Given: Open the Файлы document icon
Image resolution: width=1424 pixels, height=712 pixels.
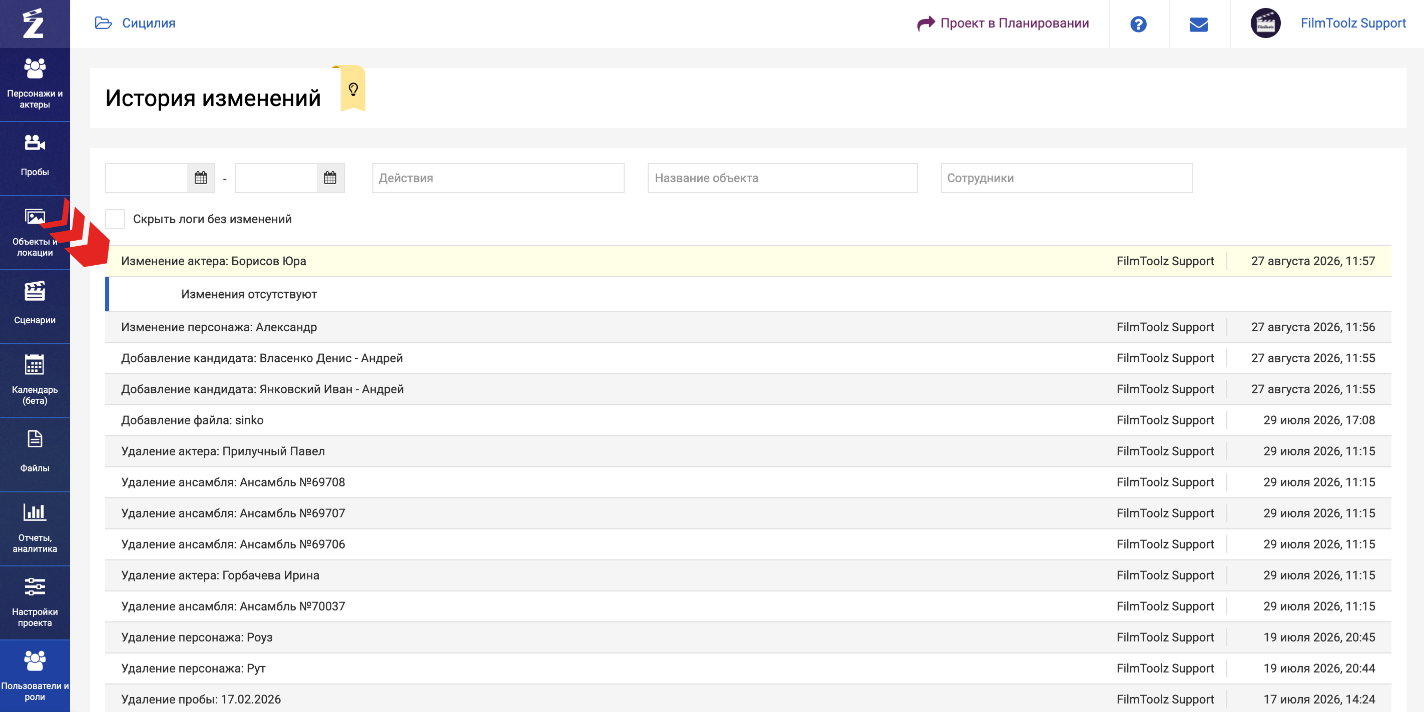Looking at the screenshot, I should 35,439.
